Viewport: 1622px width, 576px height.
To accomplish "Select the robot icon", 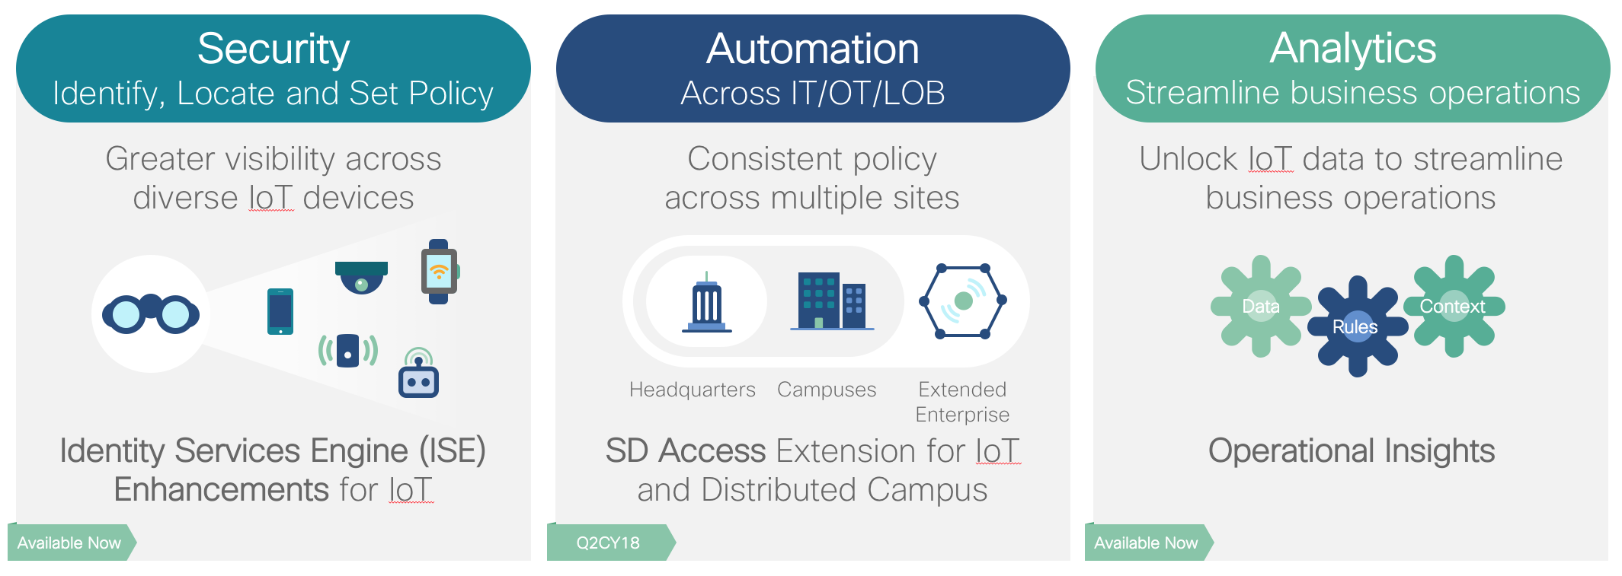I will tap(418, 374).
